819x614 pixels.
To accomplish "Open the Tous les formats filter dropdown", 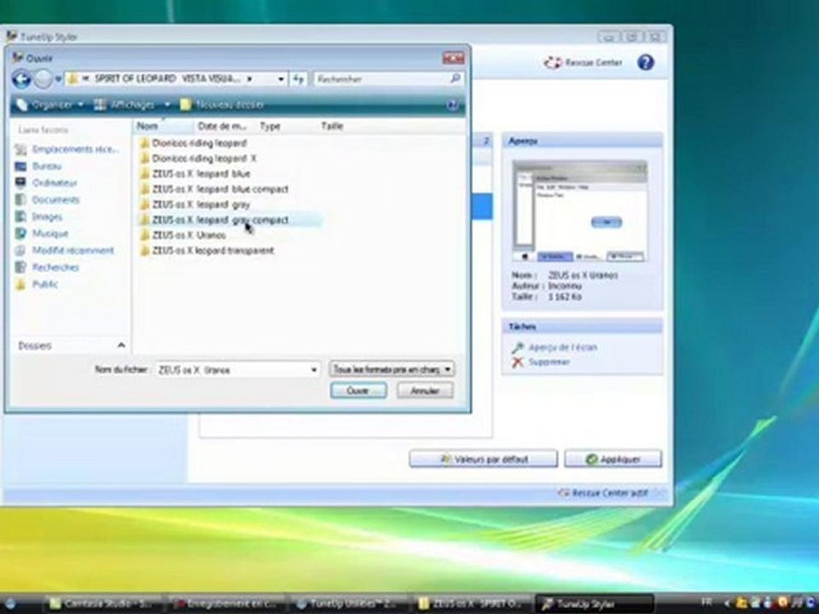I will [x=392, y=369].
